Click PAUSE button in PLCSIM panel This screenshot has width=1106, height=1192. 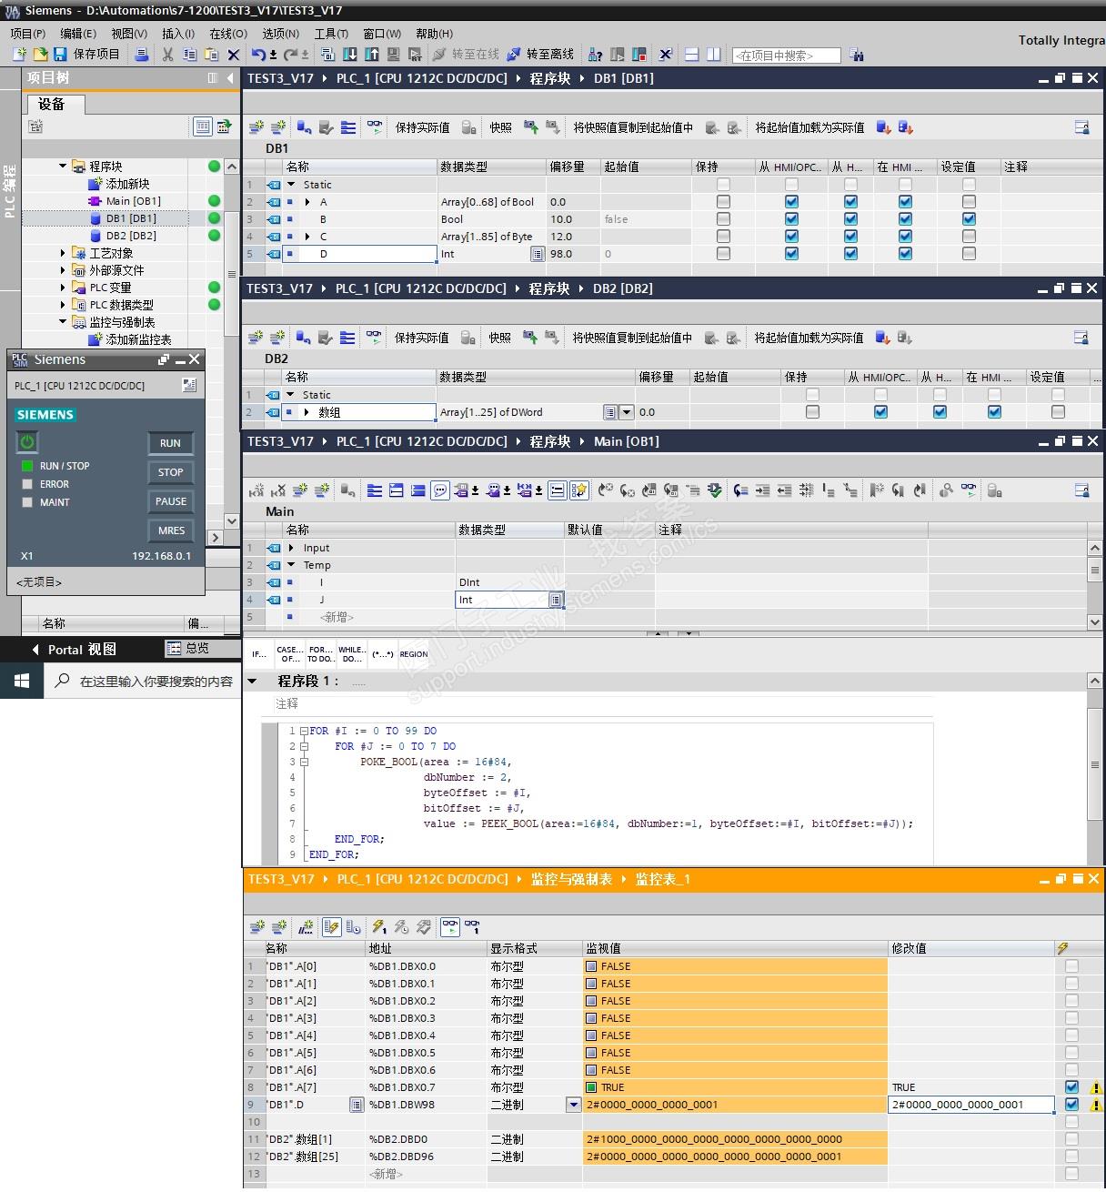coord(170,501)
